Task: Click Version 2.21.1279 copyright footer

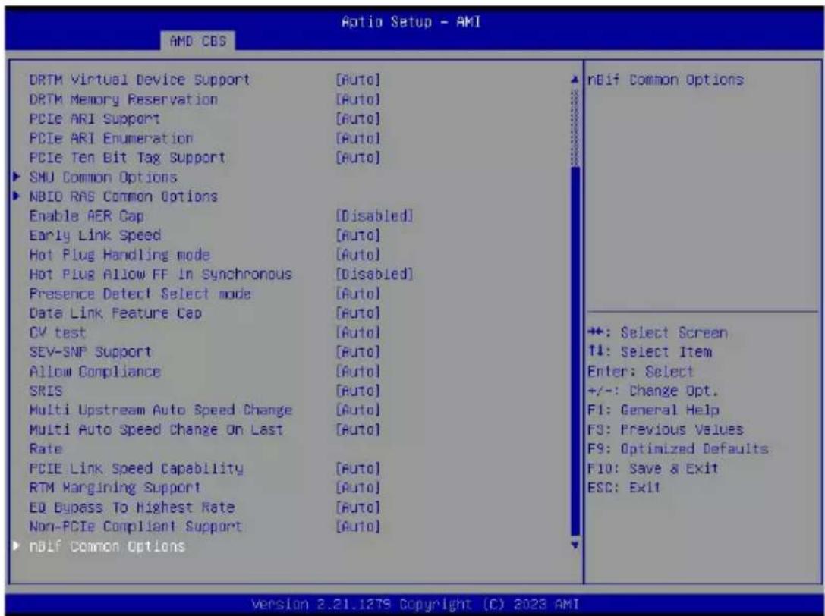Action: pos(415,604)
